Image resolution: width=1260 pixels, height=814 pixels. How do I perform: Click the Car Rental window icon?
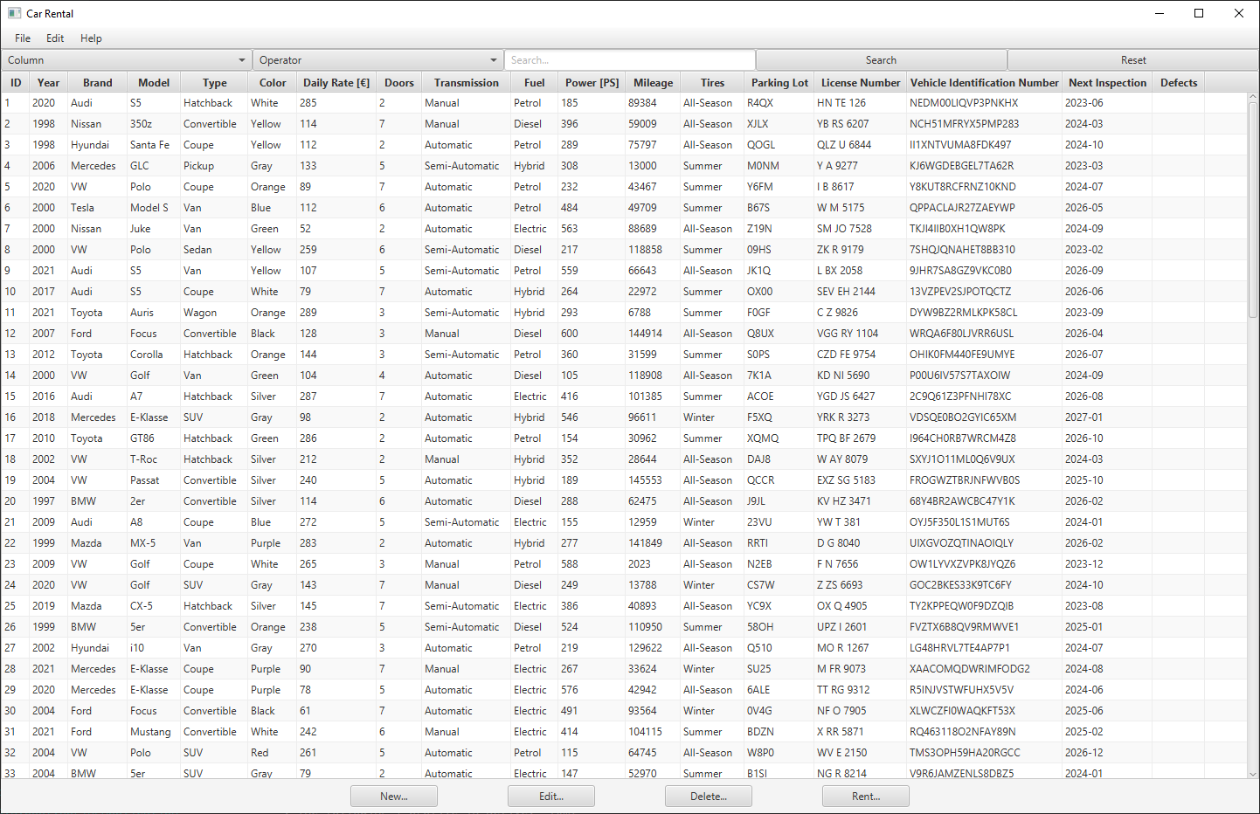click(x=14, y=13)
